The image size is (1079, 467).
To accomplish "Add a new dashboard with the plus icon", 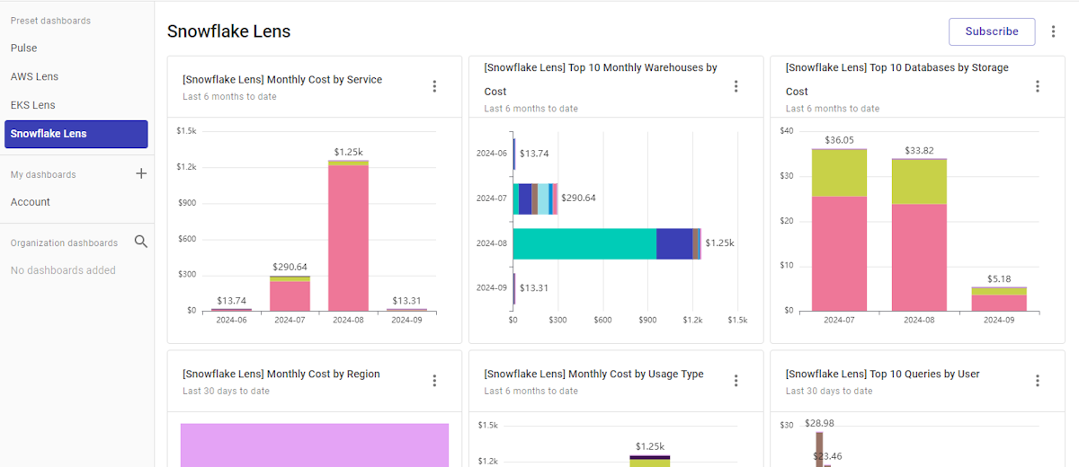I will pos(141,173).
